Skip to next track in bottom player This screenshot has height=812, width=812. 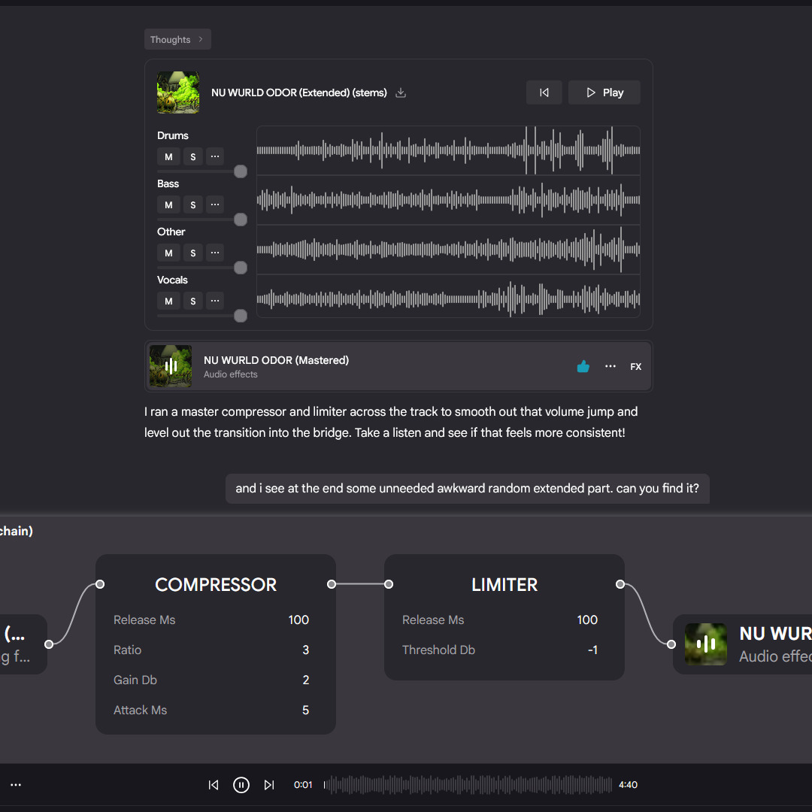pyautogui.click(x=268, y=784)
